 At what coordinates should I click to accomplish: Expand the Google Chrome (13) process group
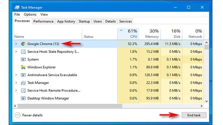16,44
